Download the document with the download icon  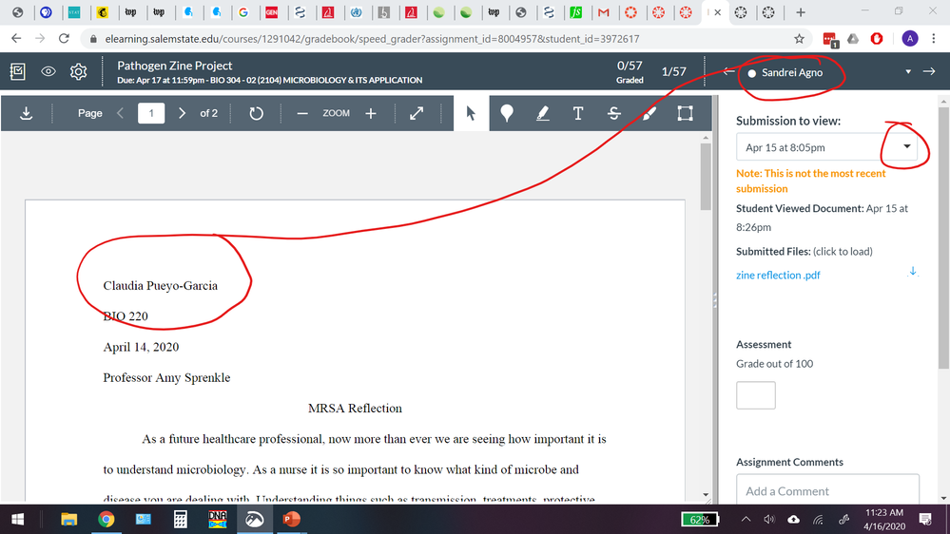26,113
